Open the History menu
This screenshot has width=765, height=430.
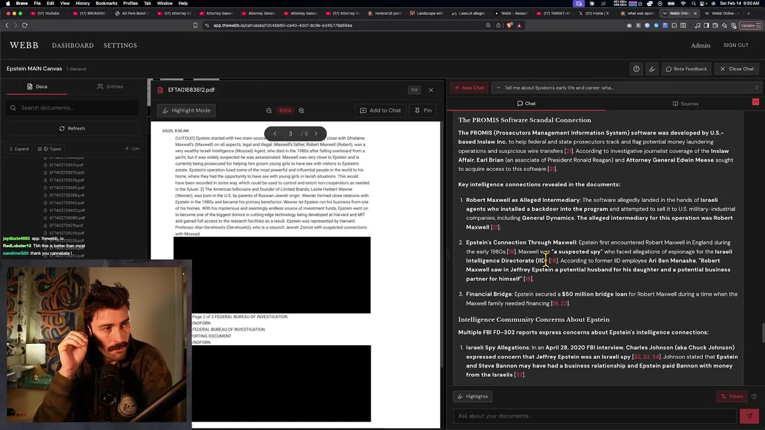click(82, 3)
